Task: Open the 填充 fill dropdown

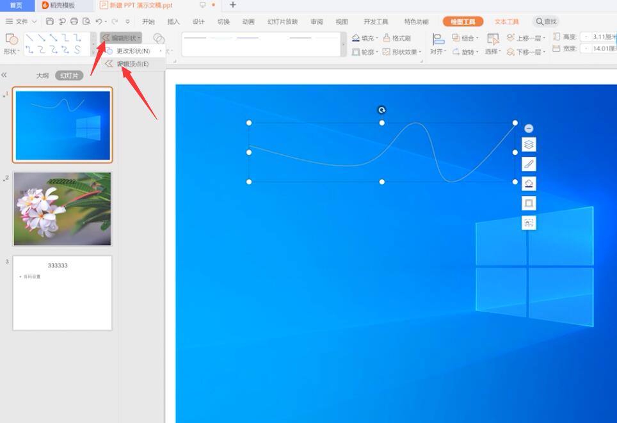Action: (x=365, y=38)
